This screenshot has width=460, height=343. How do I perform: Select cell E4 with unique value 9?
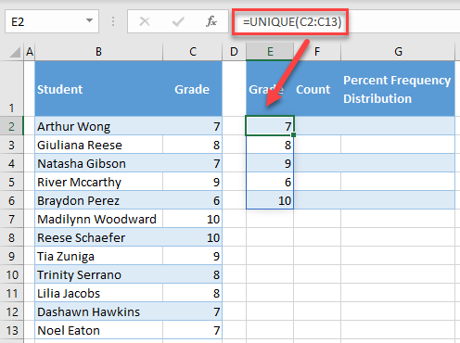[x=270, y=163]
